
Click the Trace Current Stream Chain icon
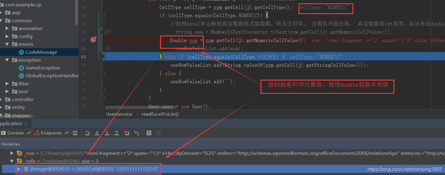159,133
